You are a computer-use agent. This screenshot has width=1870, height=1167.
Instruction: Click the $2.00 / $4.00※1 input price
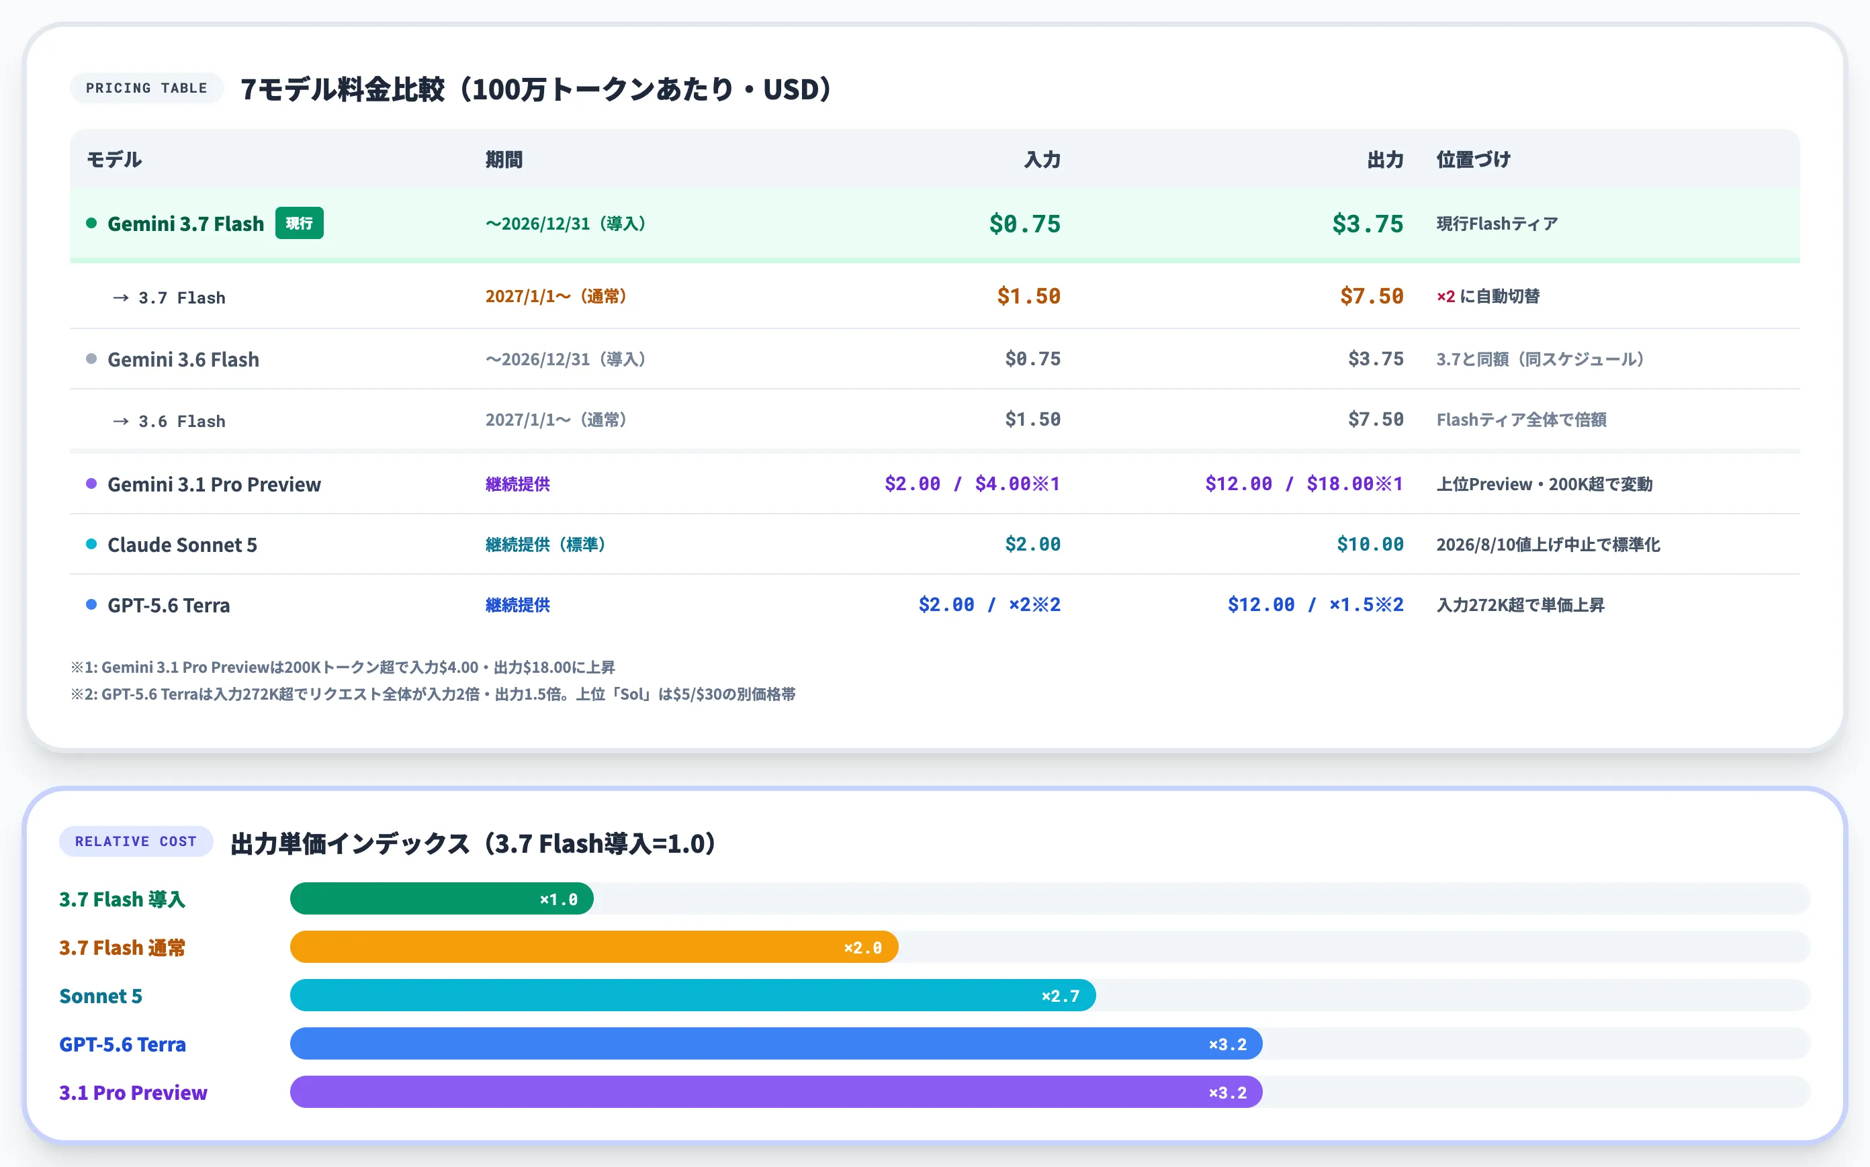(x=972, y=484)
